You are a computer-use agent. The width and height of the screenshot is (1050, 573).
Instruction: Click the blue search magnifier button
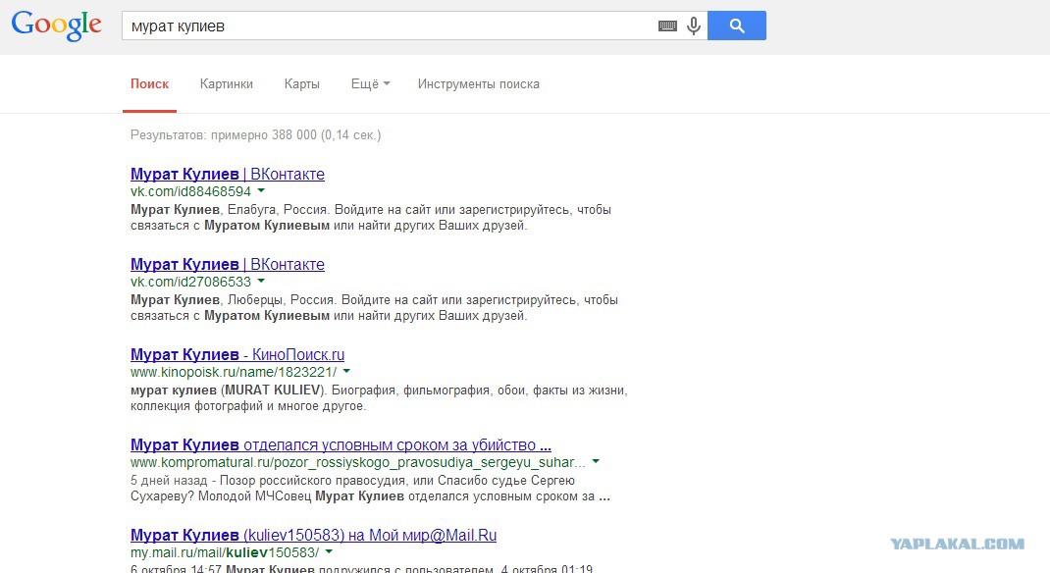coord(737,26)
